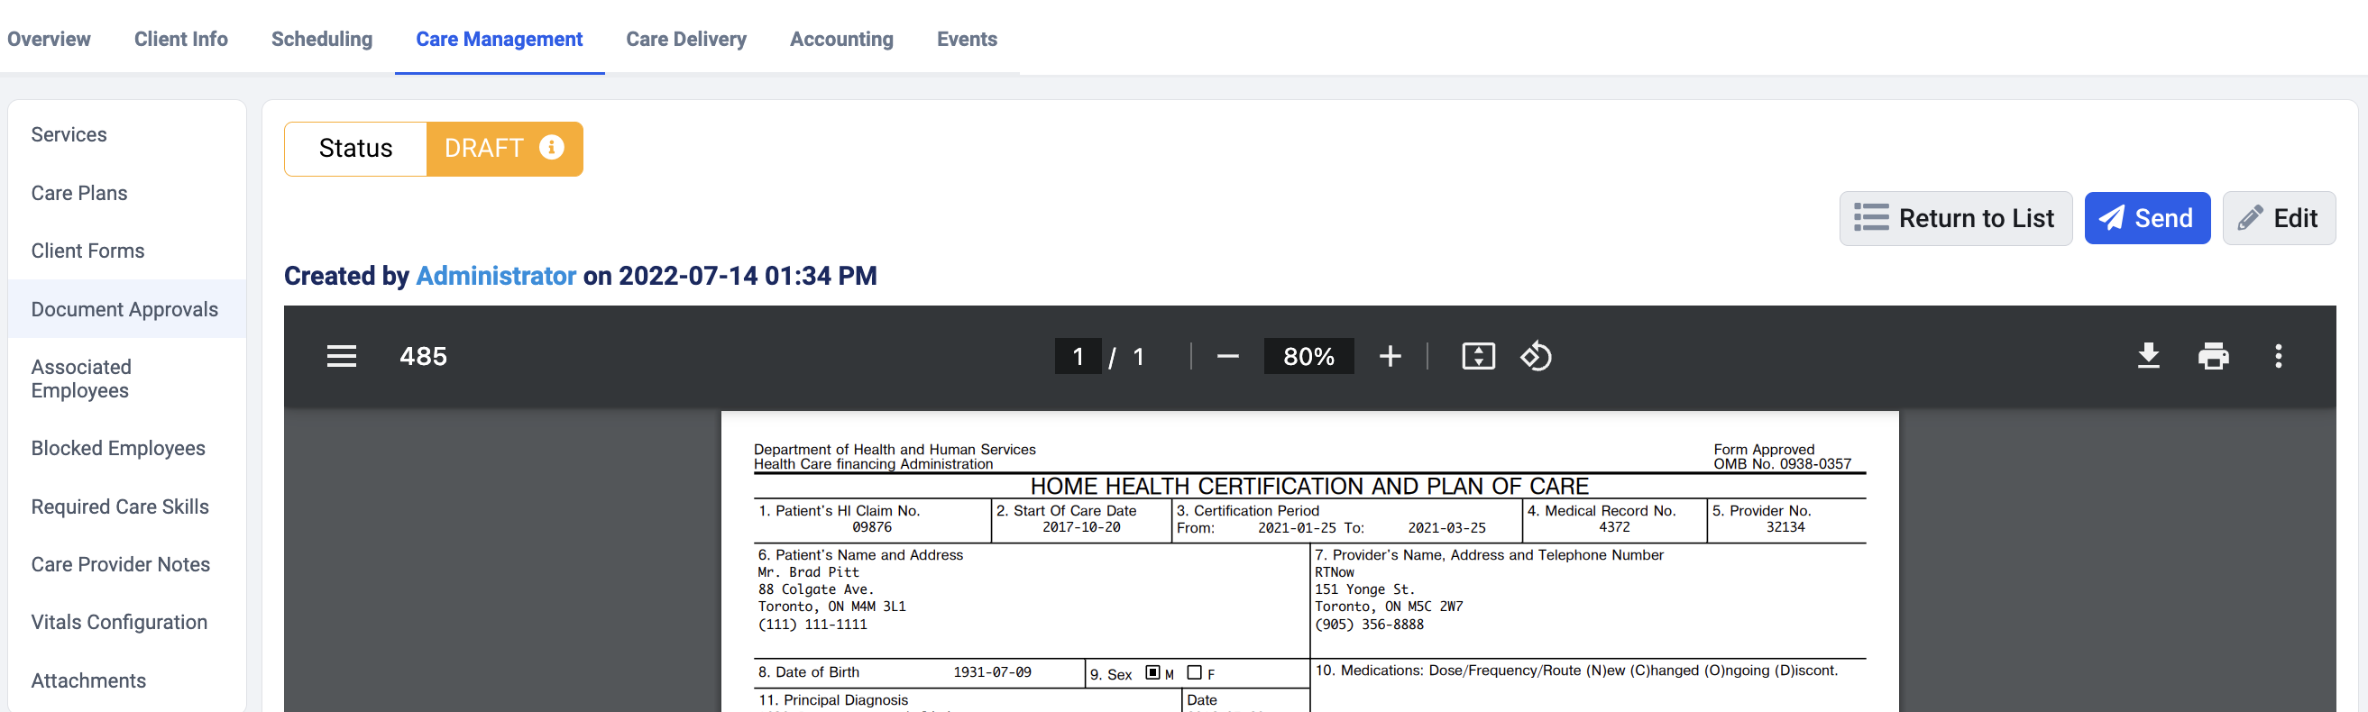Click the provider name RTNow
Screen dimensions: 2368x712
point(1334,572)
